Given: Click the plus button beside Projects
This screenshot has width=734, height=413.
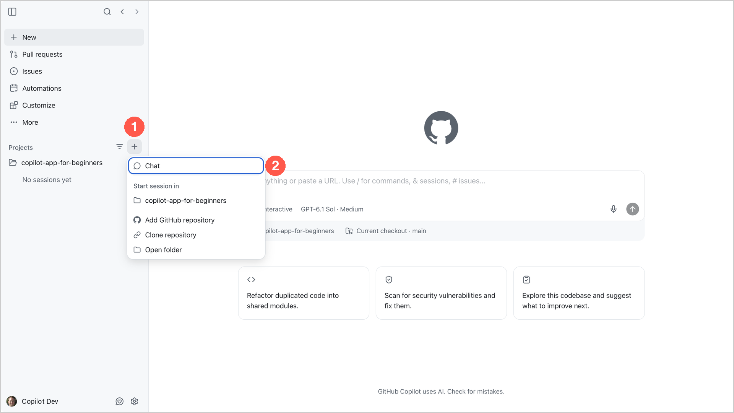Looking at the screenshot, I should 135,146.
